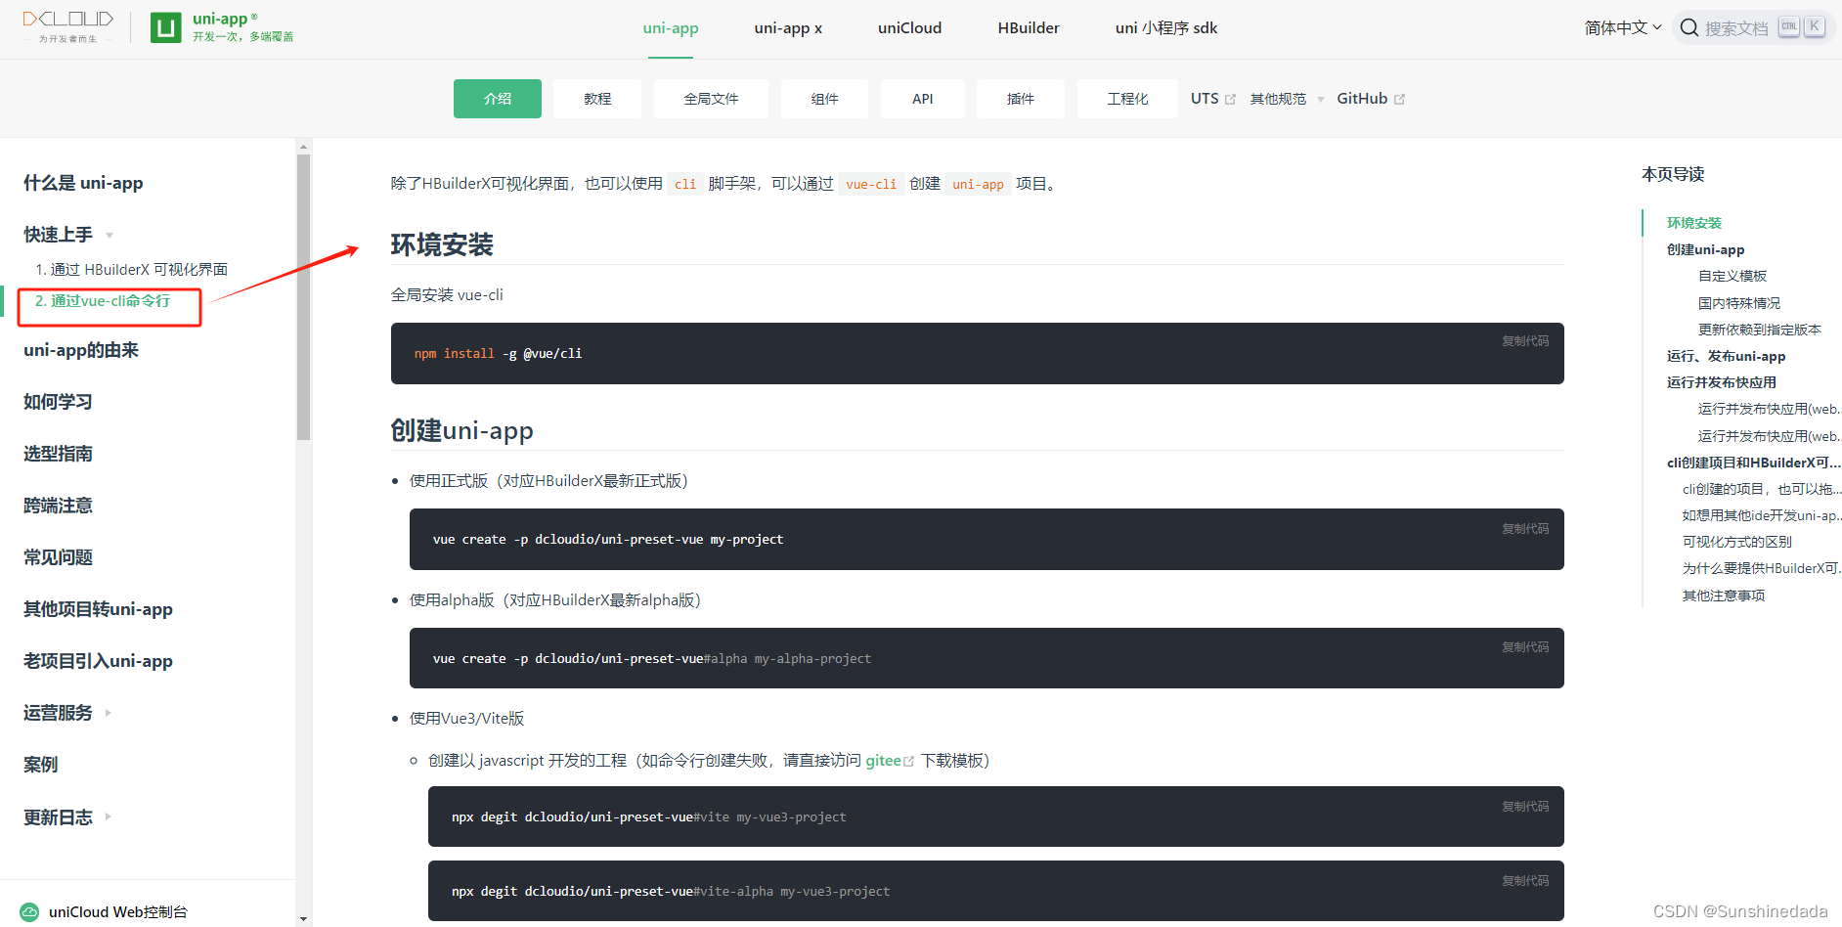Click the sidebar vertical scrollbar thumb
Viewport: 1842px width, 927px height.
(x=303, y=297)
